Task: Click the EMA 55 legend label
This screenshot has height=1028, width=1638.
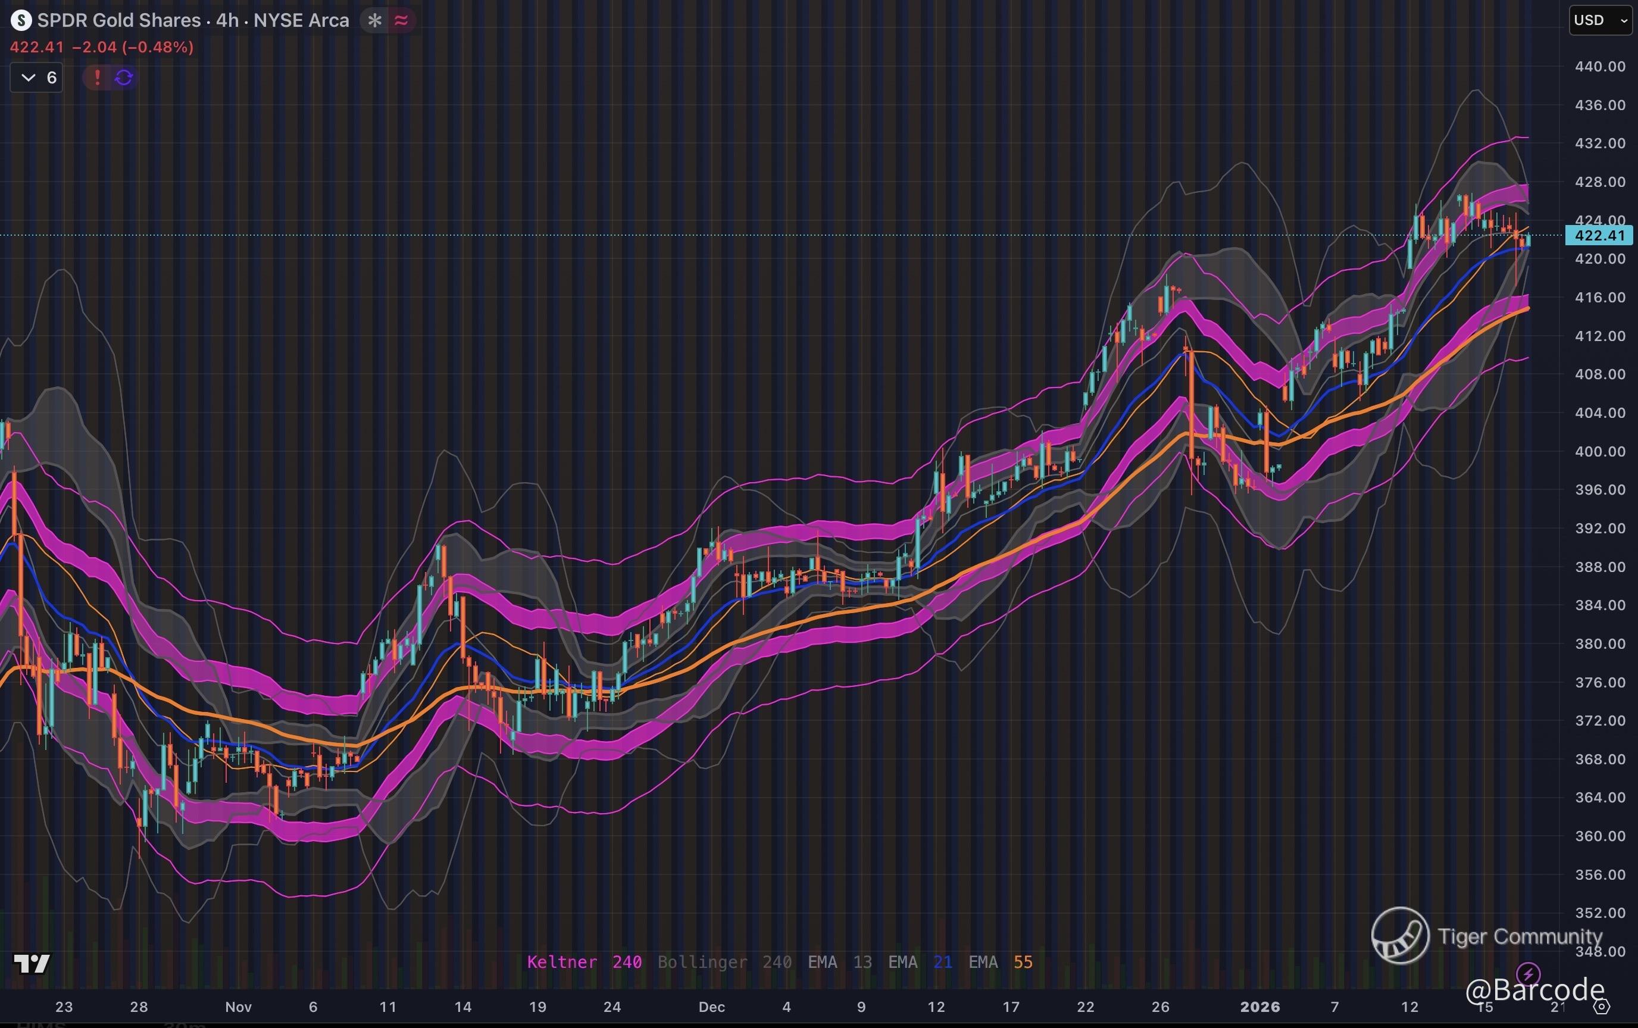Action: (1000, 962)
